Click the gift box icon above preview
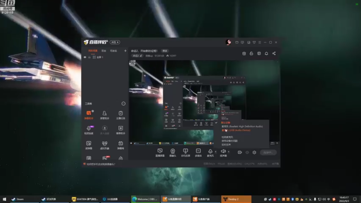Image resolution: width=361 pixels, height=203 pixels. coord(244,53)
